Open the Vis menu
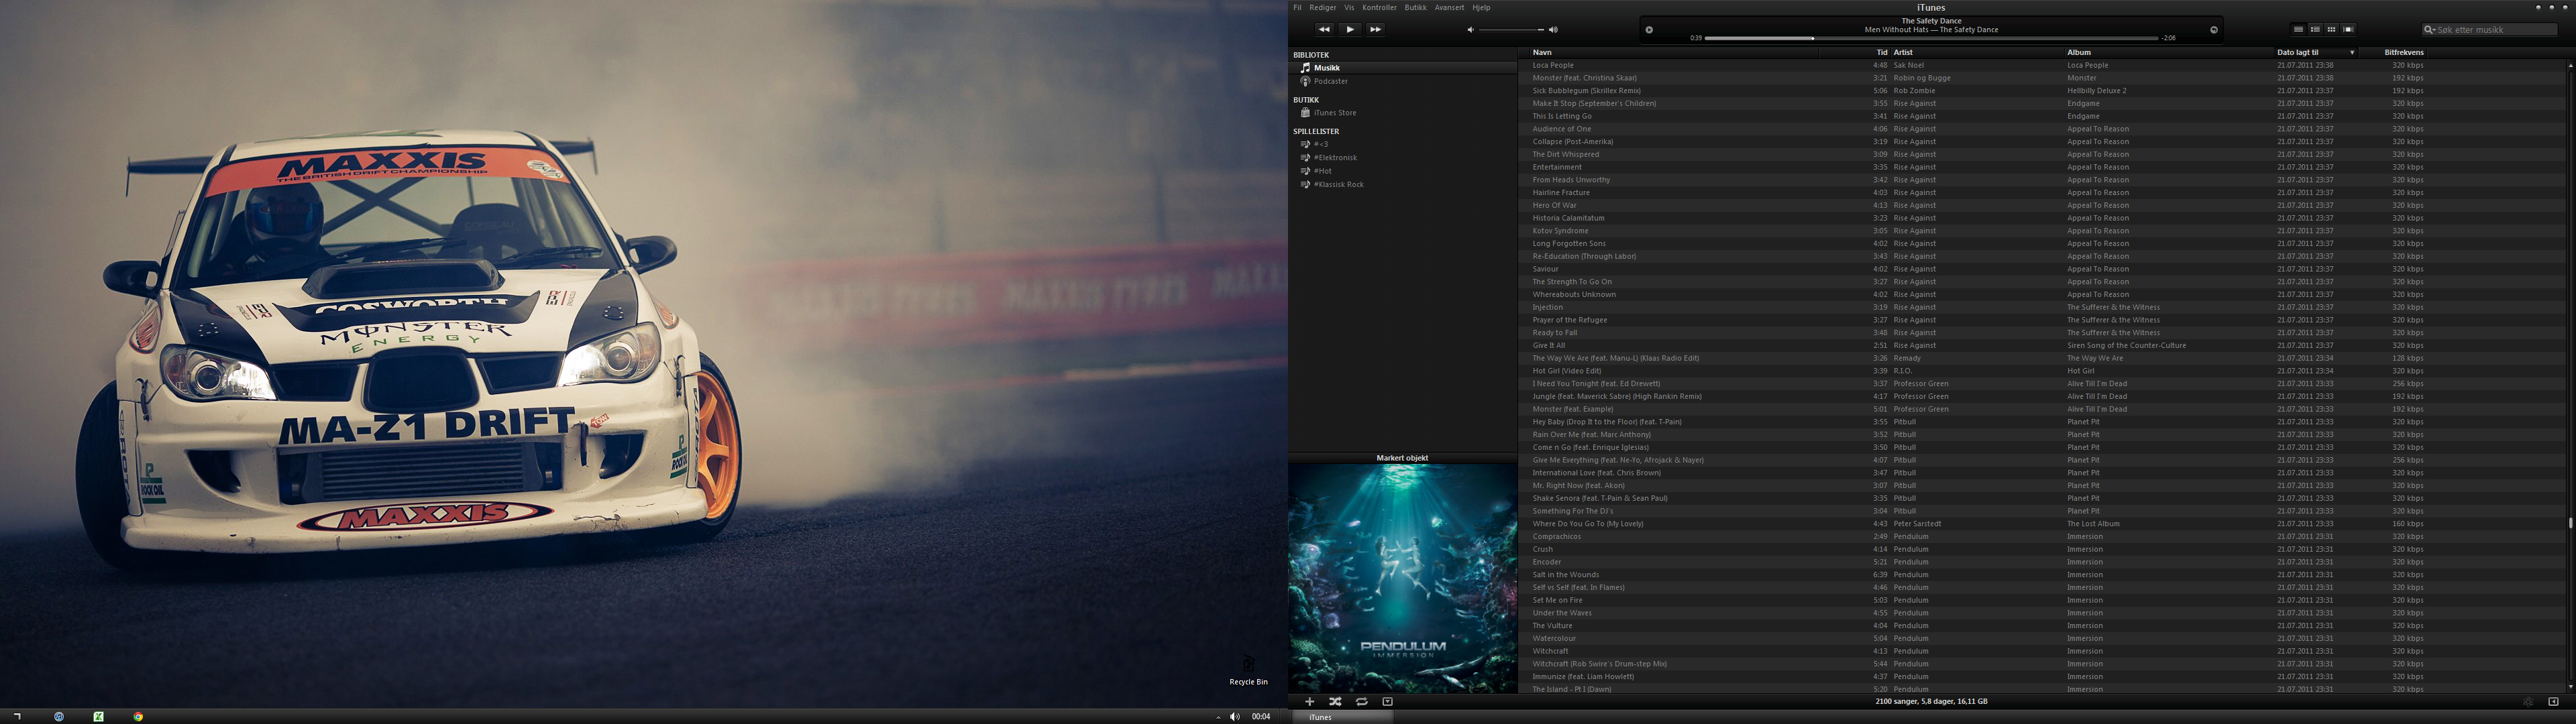The height and width of the screenshot is (724, 2576). [1349, 8]
